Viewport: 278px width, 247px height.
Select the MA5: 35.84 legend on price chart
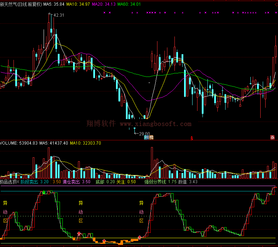[x=54, y=4]
